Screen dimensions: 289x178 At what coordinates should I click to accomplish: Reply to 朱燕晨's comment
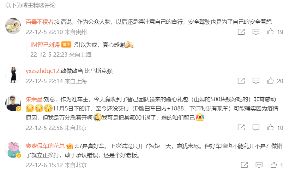(256, 127)
